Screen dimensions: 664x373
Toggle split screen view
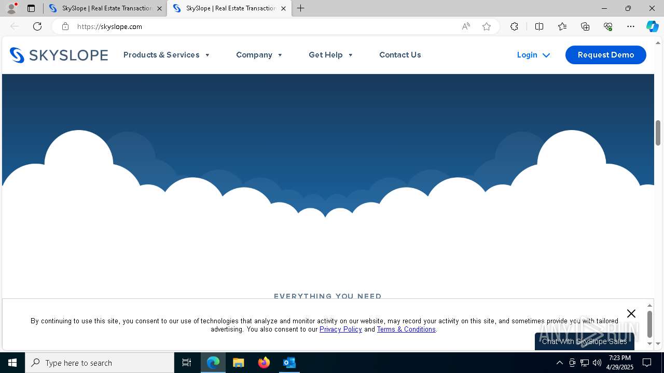(539, 26)
